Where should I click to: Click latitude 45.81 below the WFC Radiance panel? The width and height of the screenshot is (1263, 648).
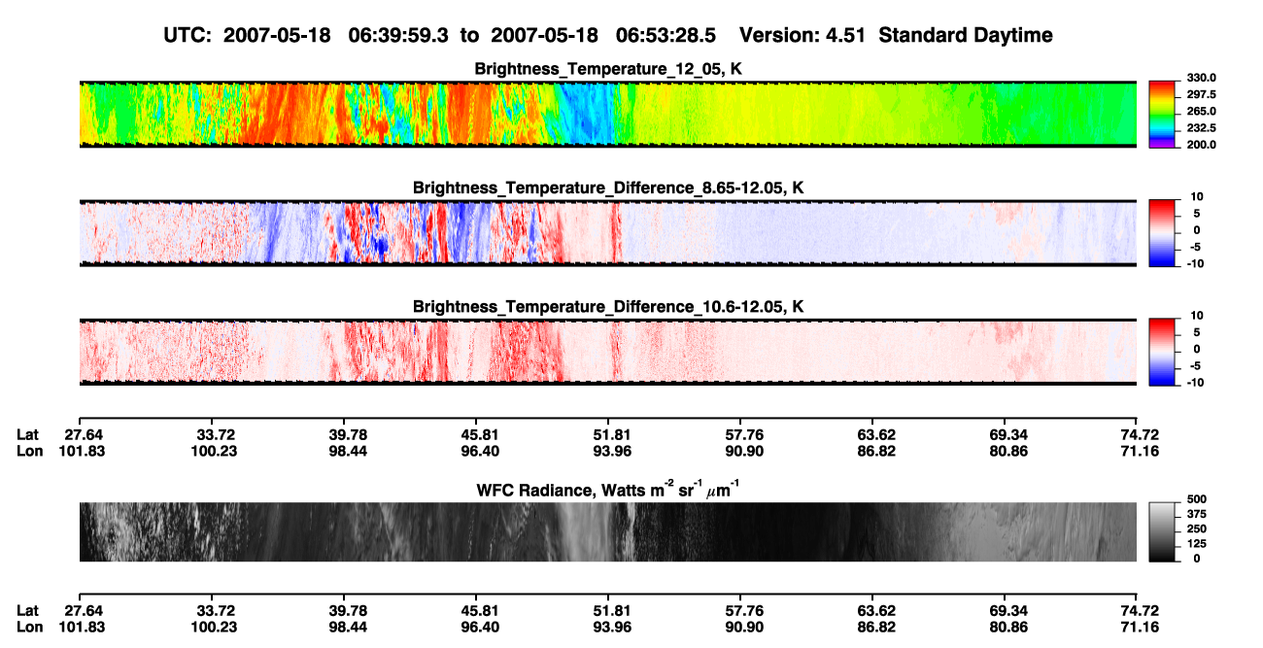pyautogui.click(x=476, y=611)
